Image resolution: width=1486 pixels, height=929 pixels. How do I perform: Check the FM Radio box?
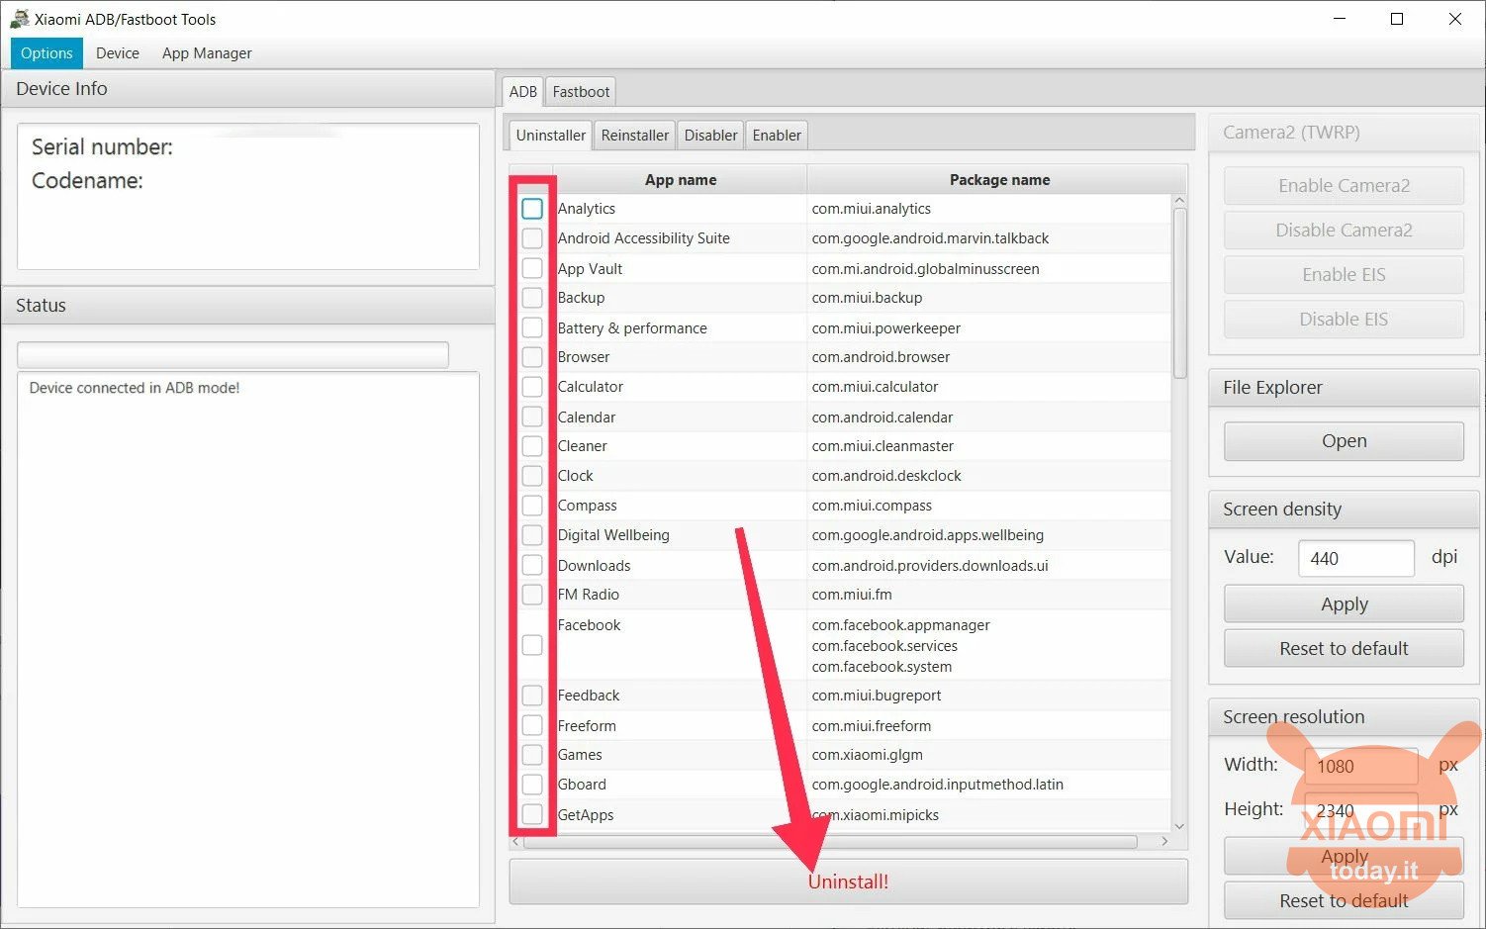pyautogui.click(x=532, y=595)
